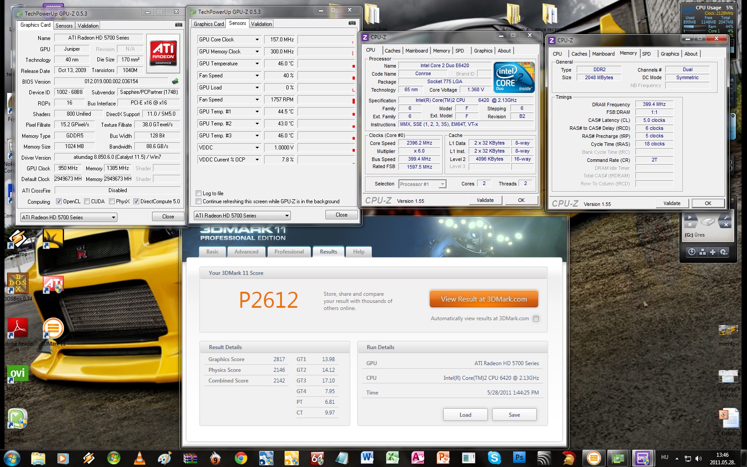Click the RAM usage bar in CPU gadget

pos(696,27)
